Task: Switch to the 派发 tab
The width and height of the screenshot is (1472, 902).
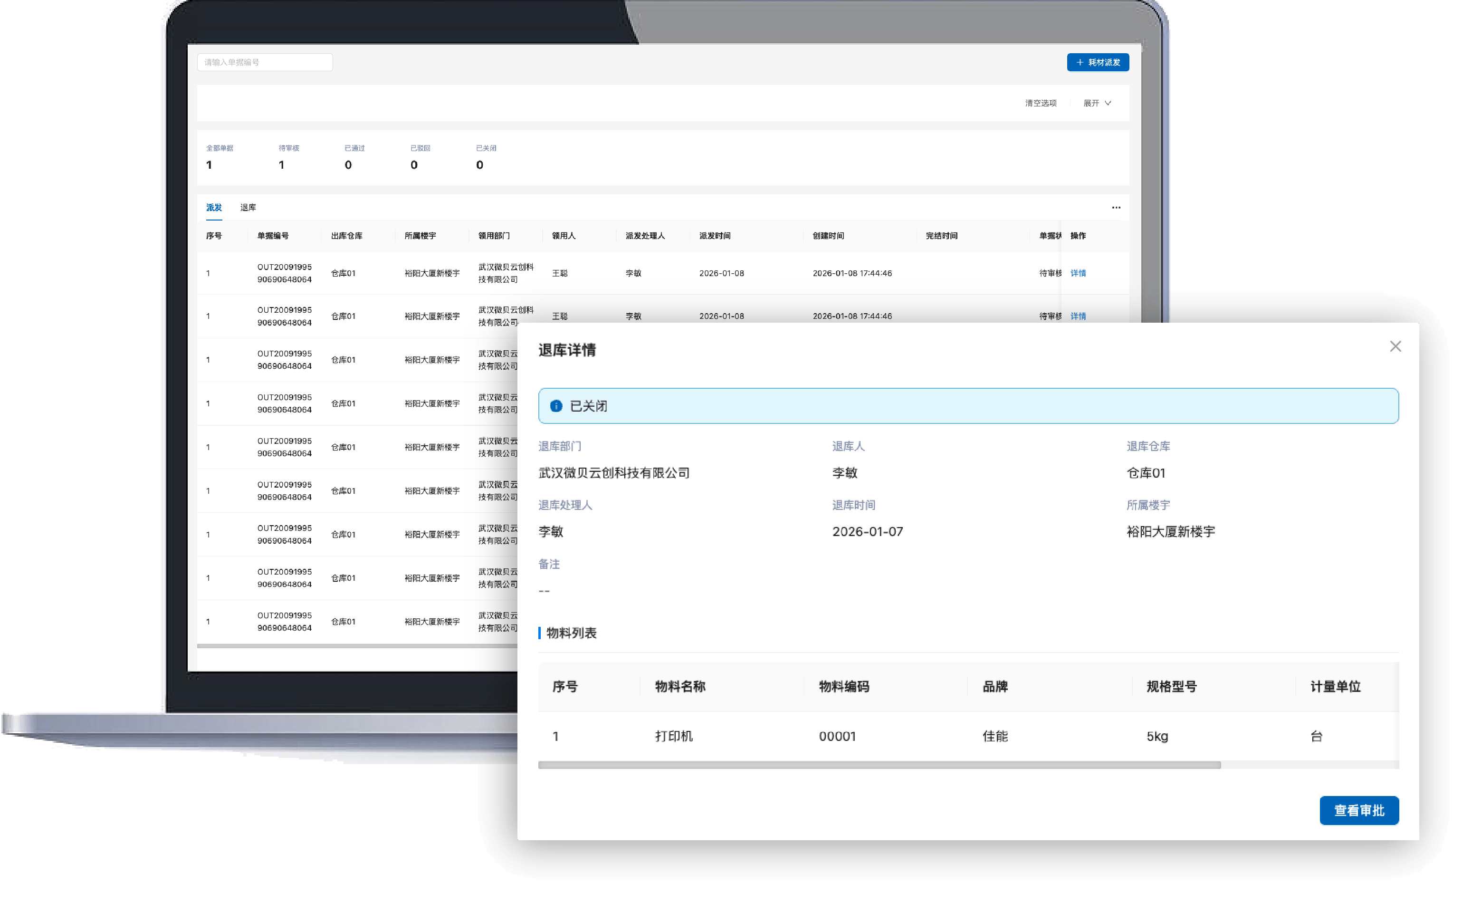Action: (x=214, y=208)
